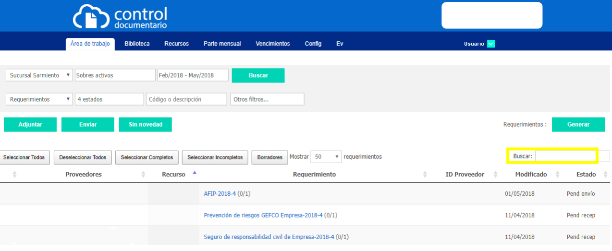The image size is (612, 251).
Task: Click the Buscar table search field
Action: (x=565, y=156)
